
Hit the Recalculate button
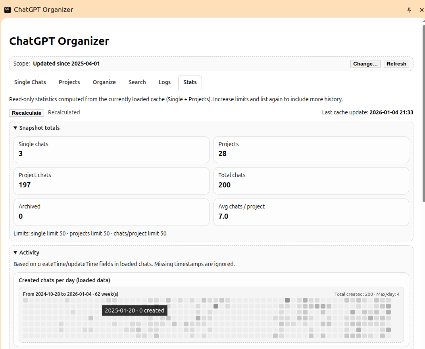(x=27, y=113)
